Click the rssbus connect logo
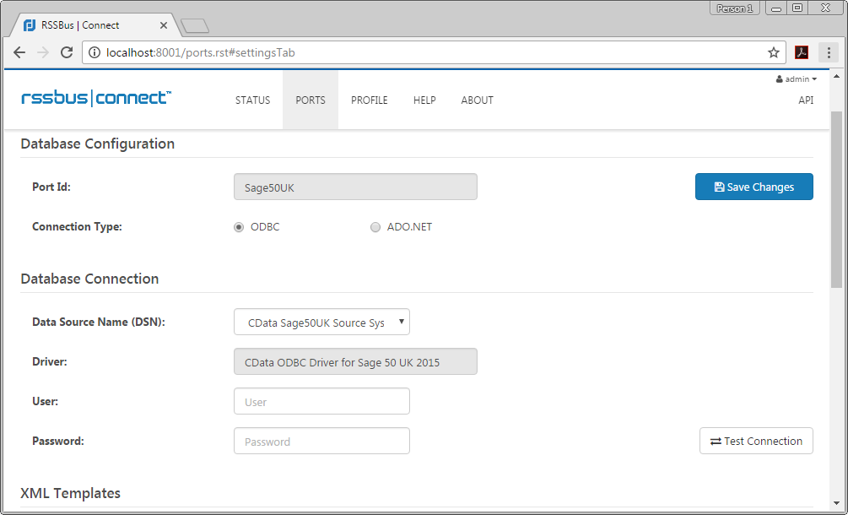848x515 pixels. click(x=97, y=99)
